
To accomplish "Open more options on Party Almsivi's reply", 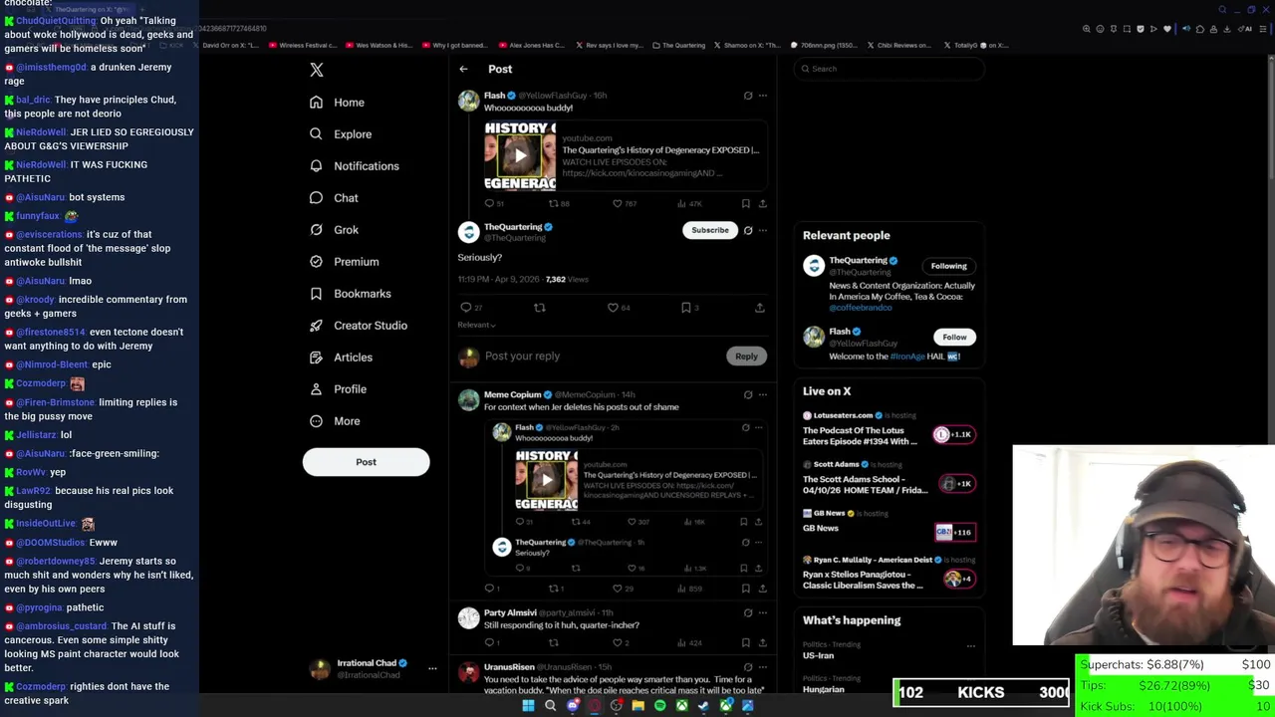I will point(763,612).
